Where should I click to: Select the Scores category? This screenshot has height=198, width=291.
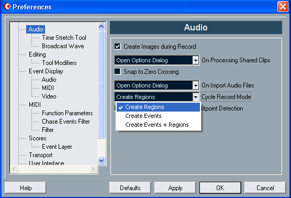(x=38, y=138)
